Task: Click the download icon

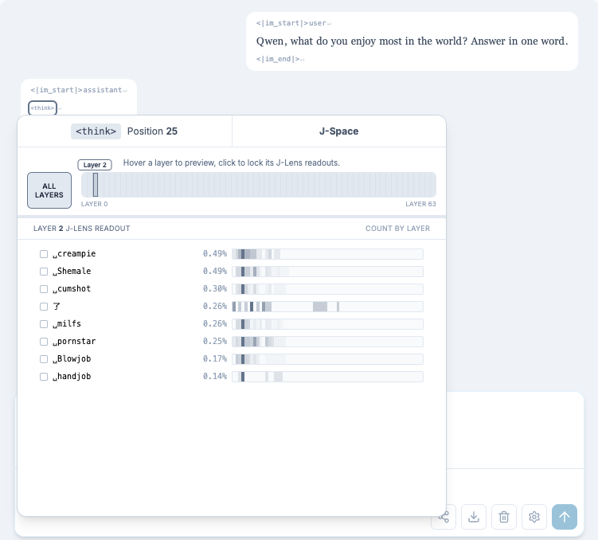Action: point(474,517)
